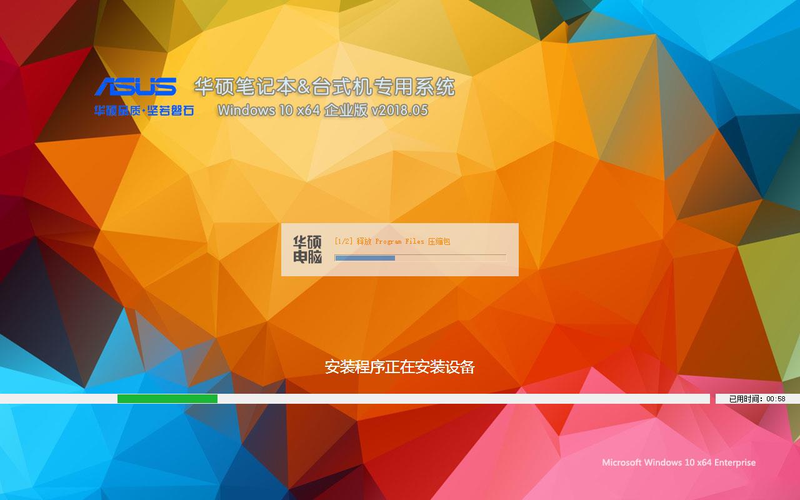Click the 00:58 elapsed timer value
Screen dimensions: 800x500
tap(776, 399)
